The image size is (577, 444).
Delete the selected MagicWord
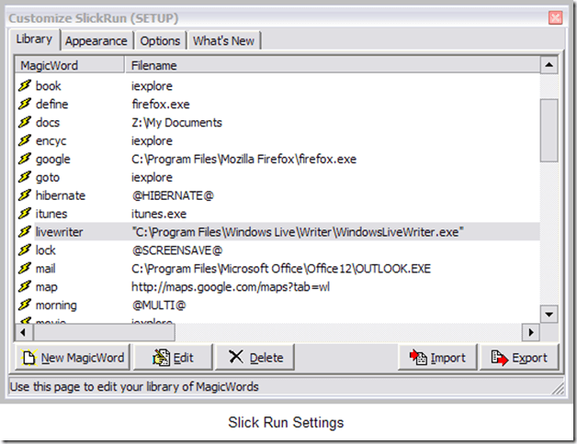[256, 358]
